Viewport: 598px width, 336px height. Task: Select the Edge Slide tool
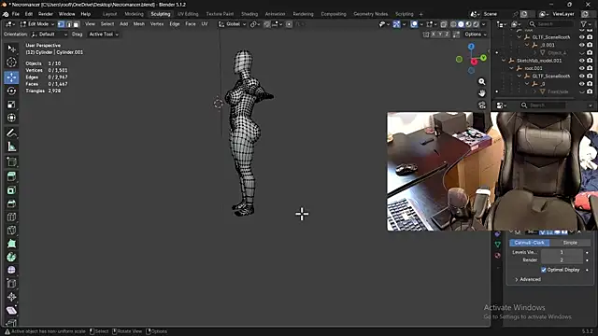11,284
